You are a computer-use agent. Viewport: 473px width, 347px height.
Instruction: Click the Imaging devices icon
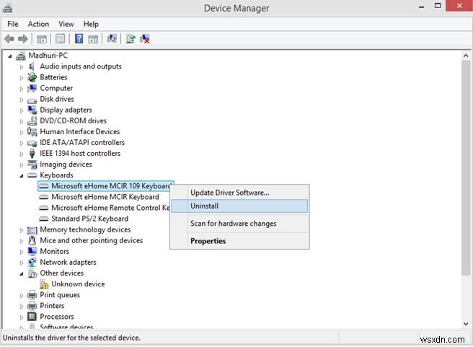pyautogui.click(x=32, y=164)
